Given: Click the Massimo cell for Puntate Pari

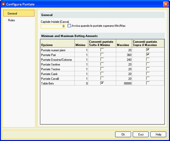Looking at the screenshot, I should pos(123,55).
